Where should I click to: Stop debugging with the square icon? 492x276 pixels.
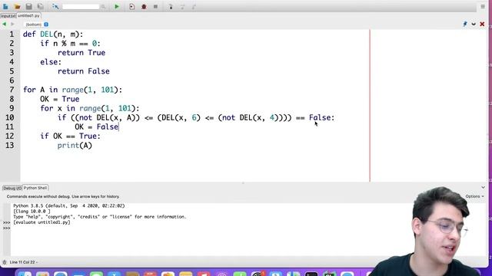click(155, 7)
